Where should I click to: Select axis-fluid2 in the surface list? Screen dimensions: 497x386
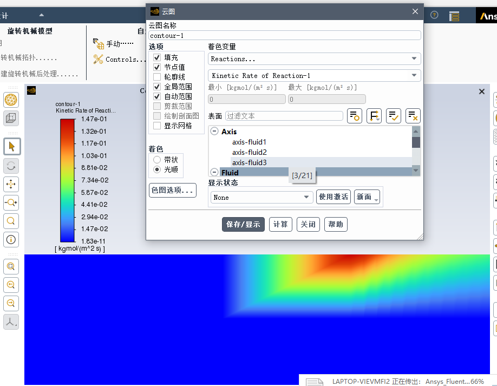point(250,152)
